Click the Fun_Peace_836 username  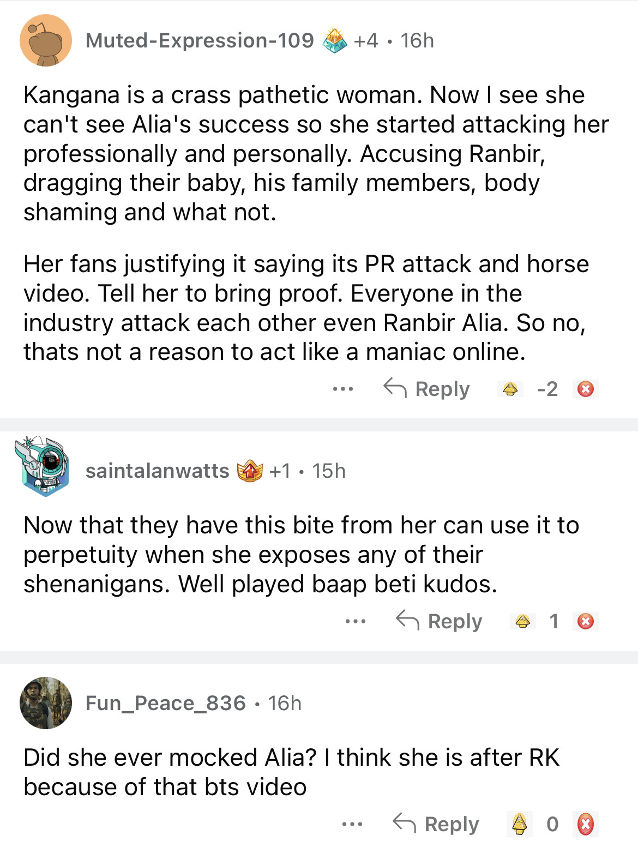[165, 703]
